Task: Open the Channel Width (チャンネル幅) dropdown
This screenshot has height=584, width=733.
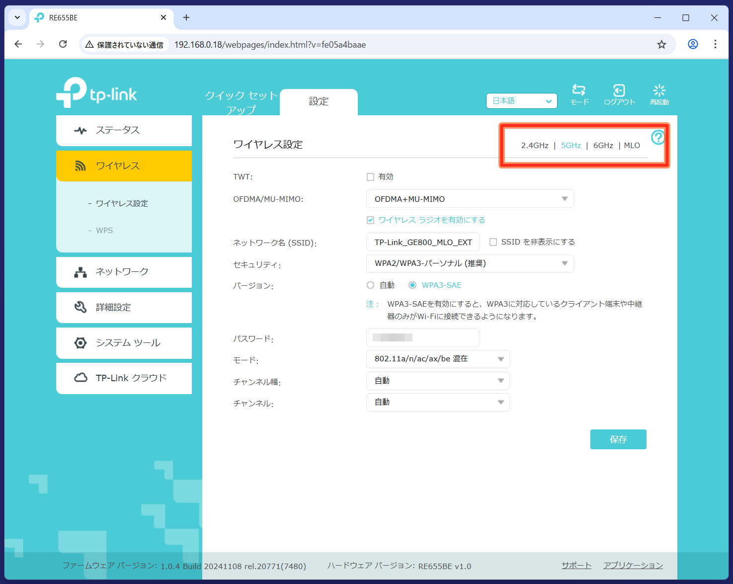Action: click(438, 381)
